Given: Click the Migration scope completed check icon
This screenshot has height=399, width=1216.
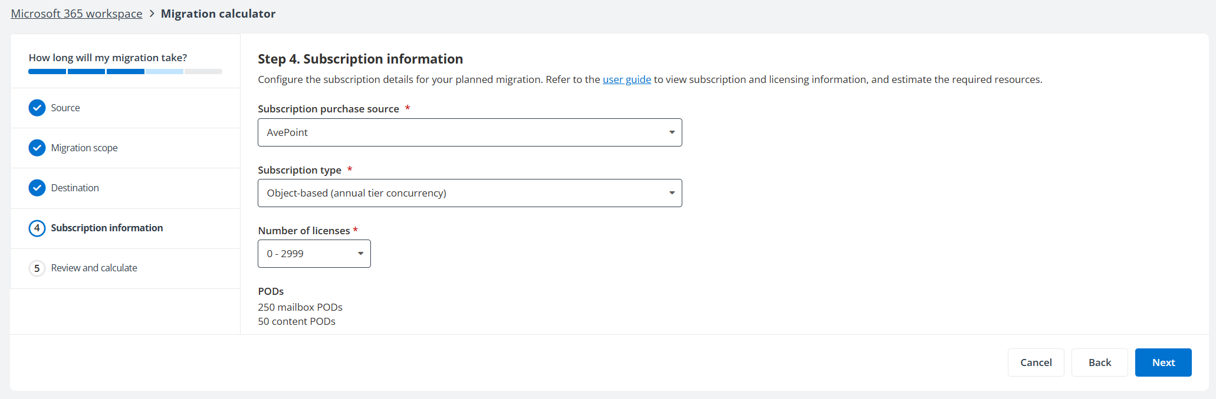Looking at the screenshot, I should click(x=37, y=148).
